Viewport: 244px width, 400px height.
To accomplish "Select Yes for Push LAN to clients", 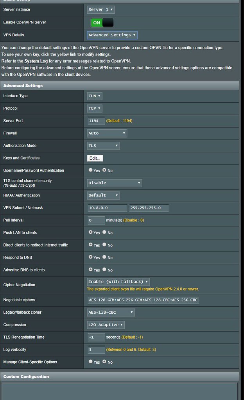I will 91,232.
